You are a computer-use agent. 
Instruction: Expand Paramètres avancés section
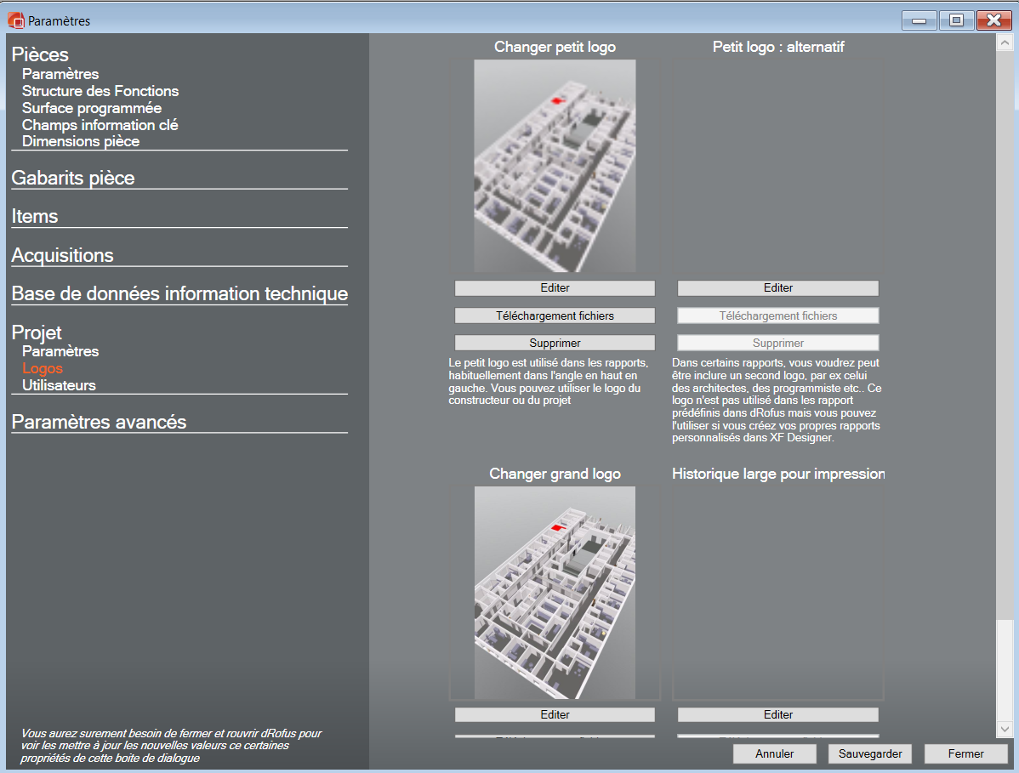click(99, 422)
